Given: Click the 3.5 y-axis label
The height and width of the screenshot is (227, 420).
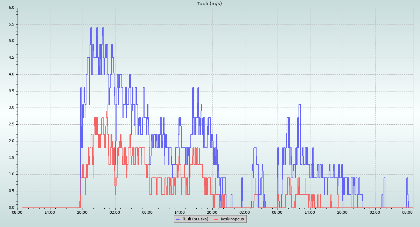Looking at the screenshot, I should click(11, 91).
